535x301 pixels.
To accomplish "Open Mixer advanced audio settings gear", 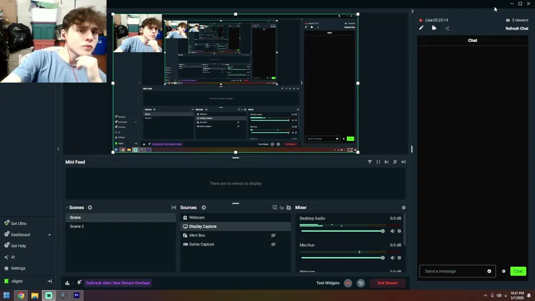I will pyautogui.click(x=403, y=207).
